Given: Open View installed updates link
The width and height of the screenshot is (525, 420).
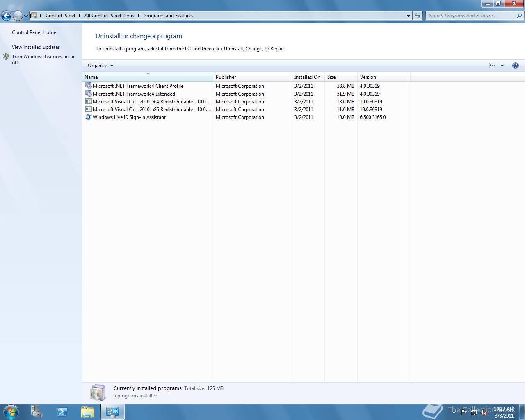Looking at the screenshot, I should (36, 47).
